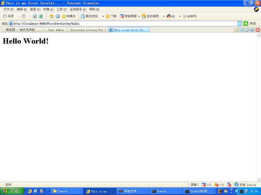Open the browsing history clock icon
Image resolution: width=261 pixels, height=195 pixels.
coord(58,16)
